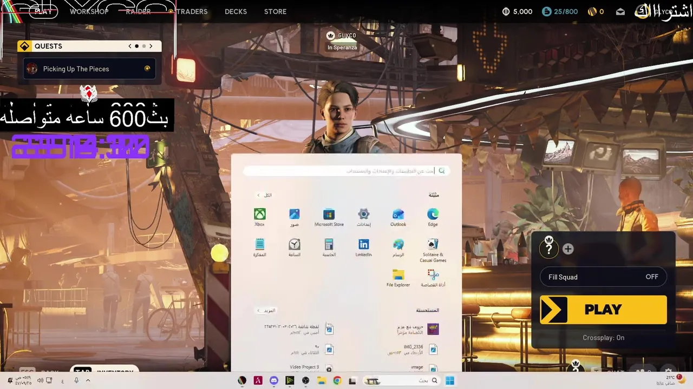Click the 5,000 coin balance
The image size is (693, 389).
coord(517,11)
